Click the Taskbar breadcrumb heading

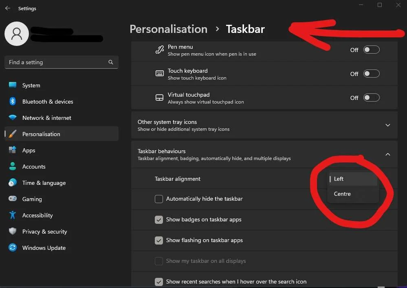click(x=245, y=29)
